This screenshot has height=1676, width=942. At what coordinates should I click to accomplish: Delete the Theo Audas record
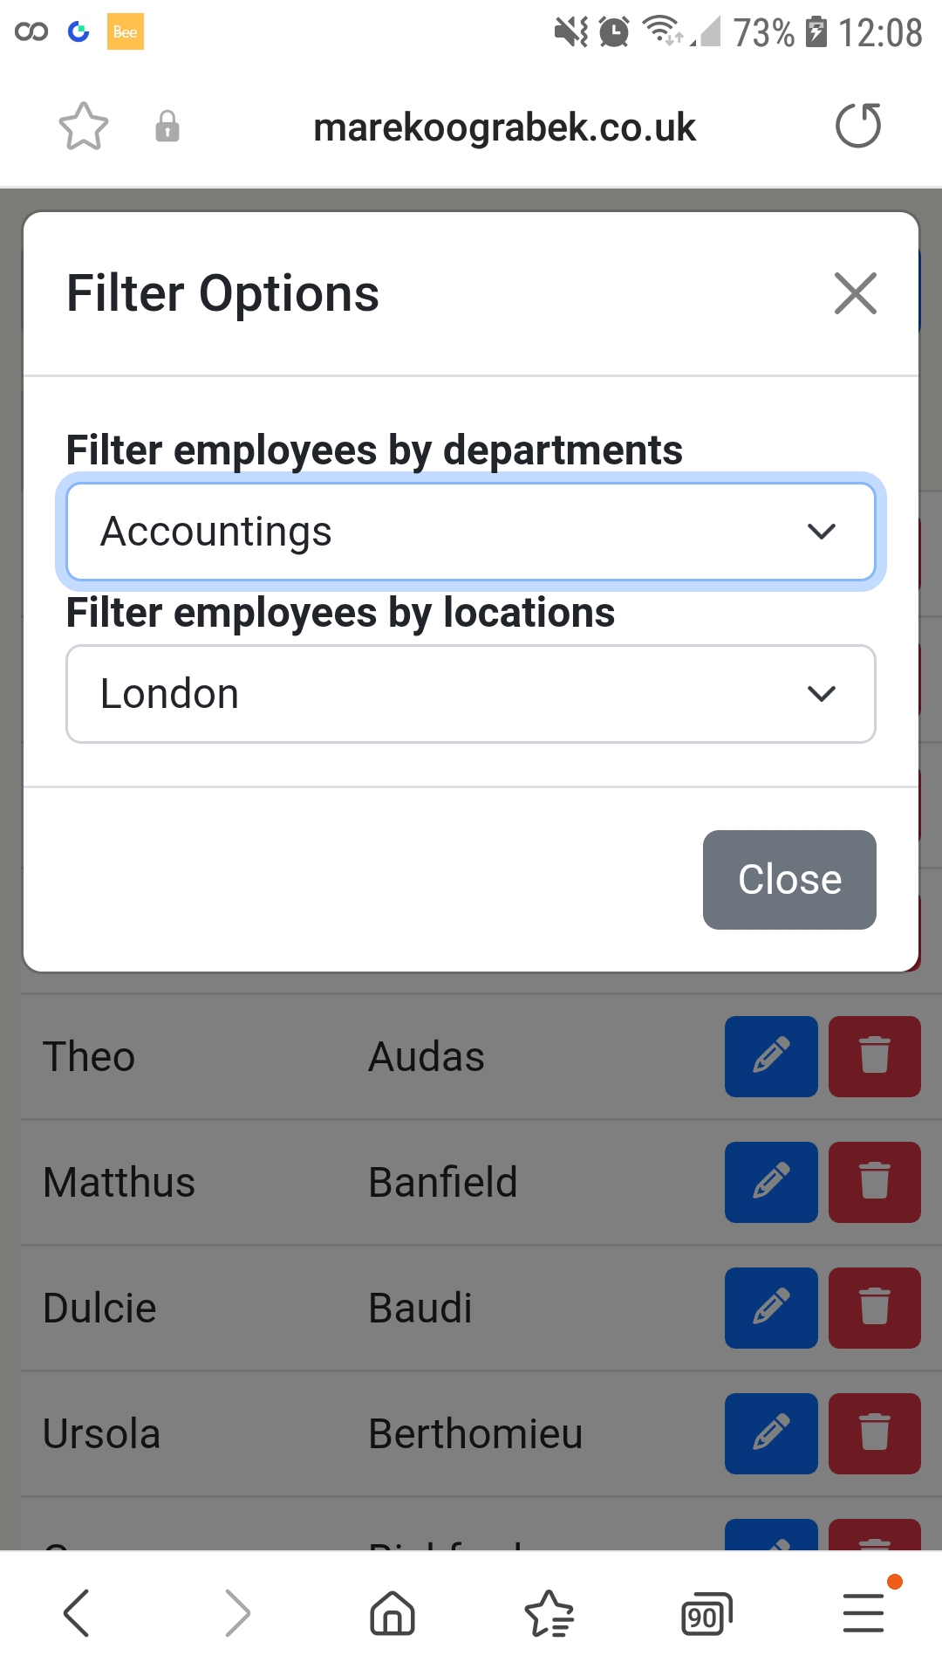875,1056
